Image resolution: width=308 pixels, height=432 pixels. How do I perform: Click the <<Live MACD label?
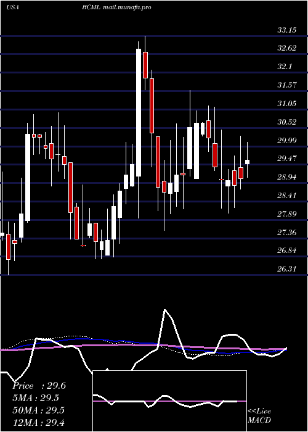click(259, 415)
